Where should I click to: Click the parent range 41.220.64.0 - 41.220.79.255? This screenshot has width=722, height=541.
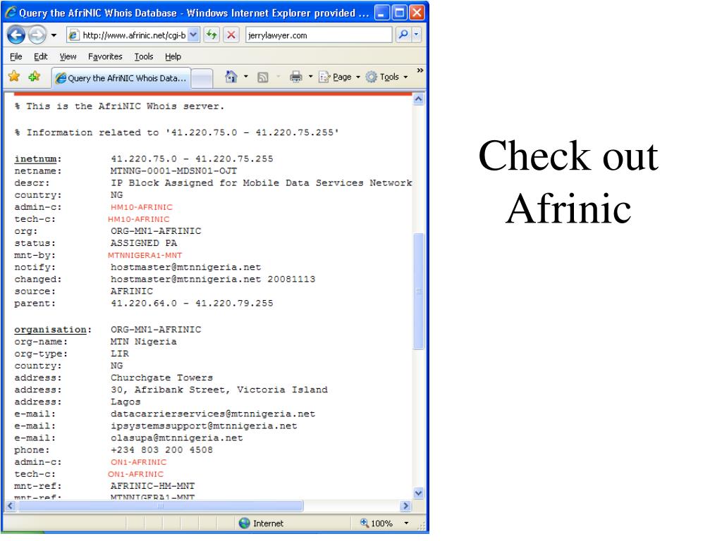click(x=192, y=304)
